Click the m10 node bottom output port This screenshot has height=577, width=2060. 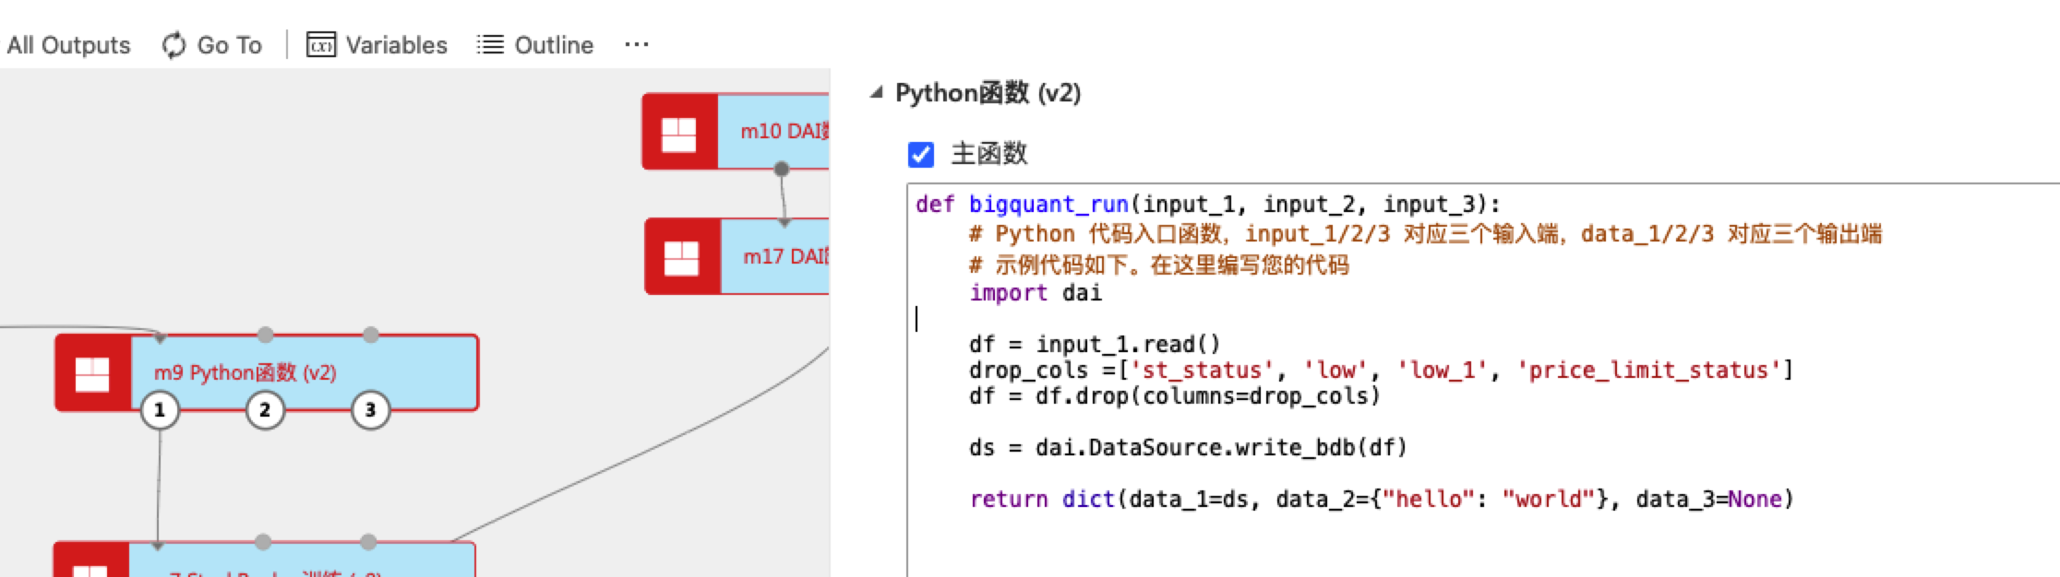782,169
